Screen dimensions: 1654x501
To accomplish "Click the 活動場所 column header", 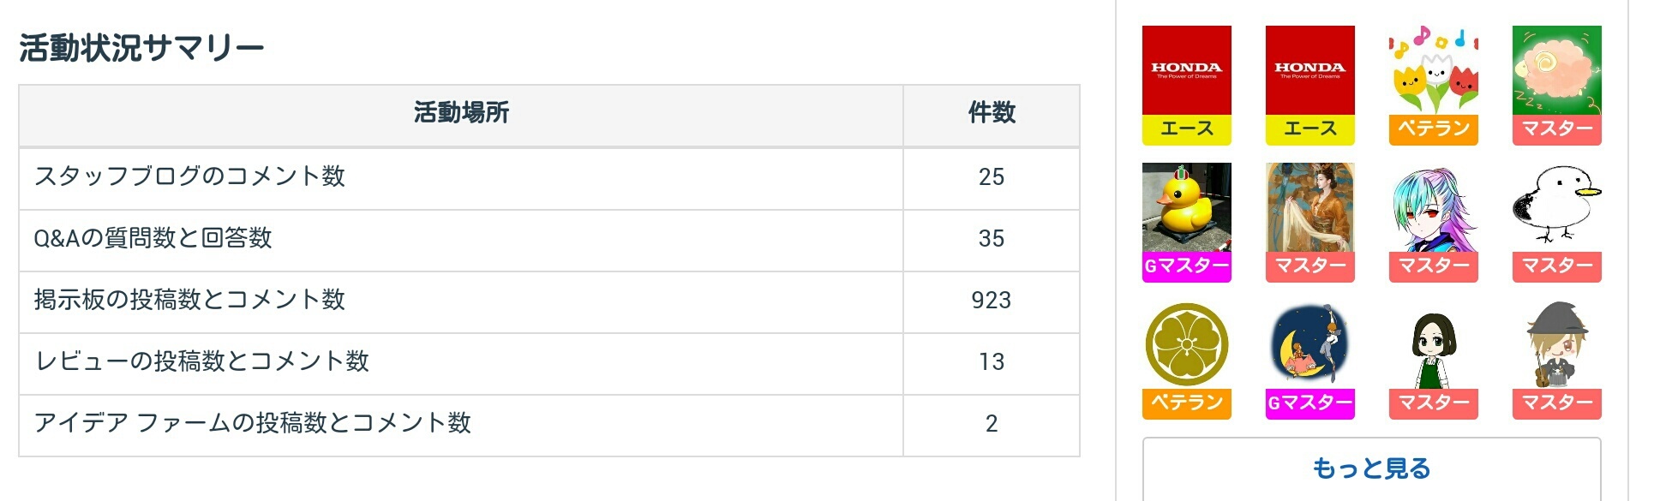I will pos(461,113).
